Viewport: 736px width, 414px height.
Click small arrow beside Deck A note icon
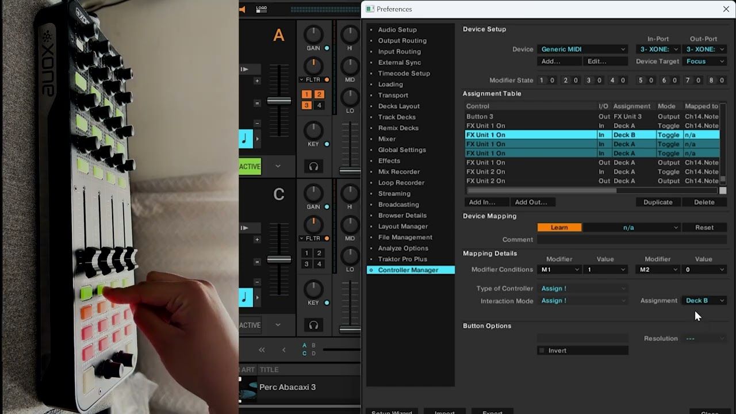(257, 139)
